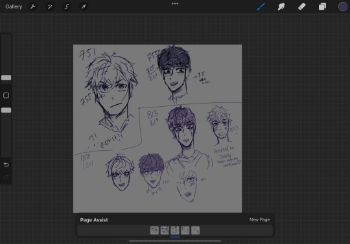
Task: Select the last page thumbnail in Page Assist
Action: click(x=195, y=230)
